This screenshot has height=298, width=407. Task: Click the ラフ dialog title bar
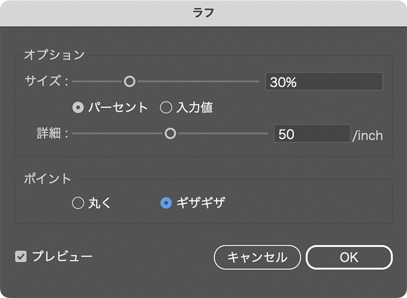(x=204, y=13)
